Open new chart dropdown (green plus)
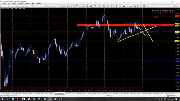180x101 pixels. pos(100,6)
